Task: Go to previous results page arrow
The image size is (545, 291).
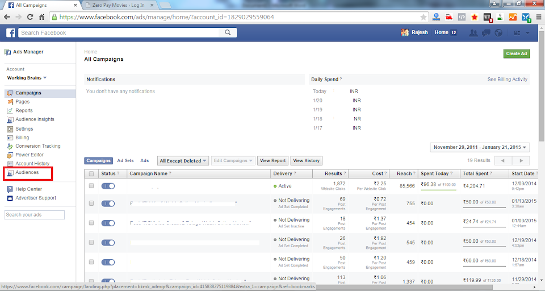Action: pos(503,160)
